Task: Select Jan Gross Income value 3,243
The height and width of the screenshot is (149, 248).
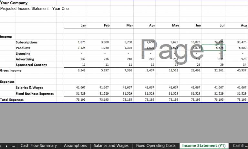Action: (82, 70)
